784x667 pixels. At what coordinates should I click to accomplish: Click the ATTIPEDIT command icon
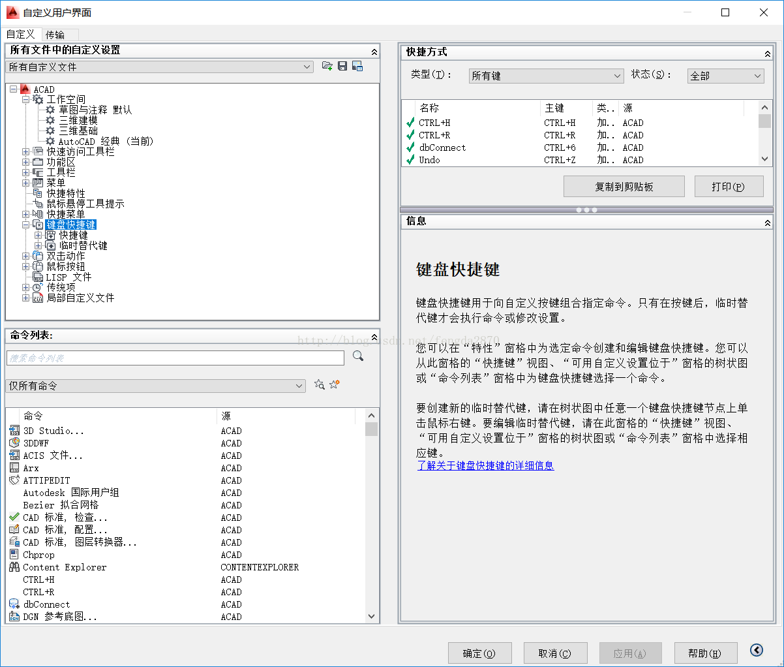point(14,480)
